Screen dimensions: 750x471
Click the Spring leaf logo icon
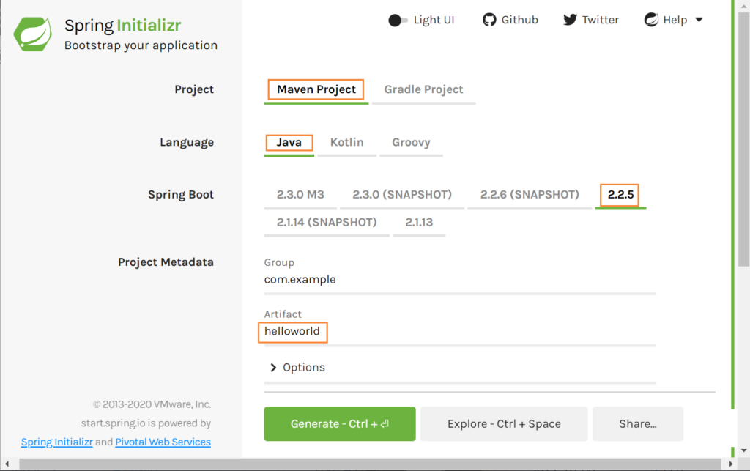tap(32, 34)
